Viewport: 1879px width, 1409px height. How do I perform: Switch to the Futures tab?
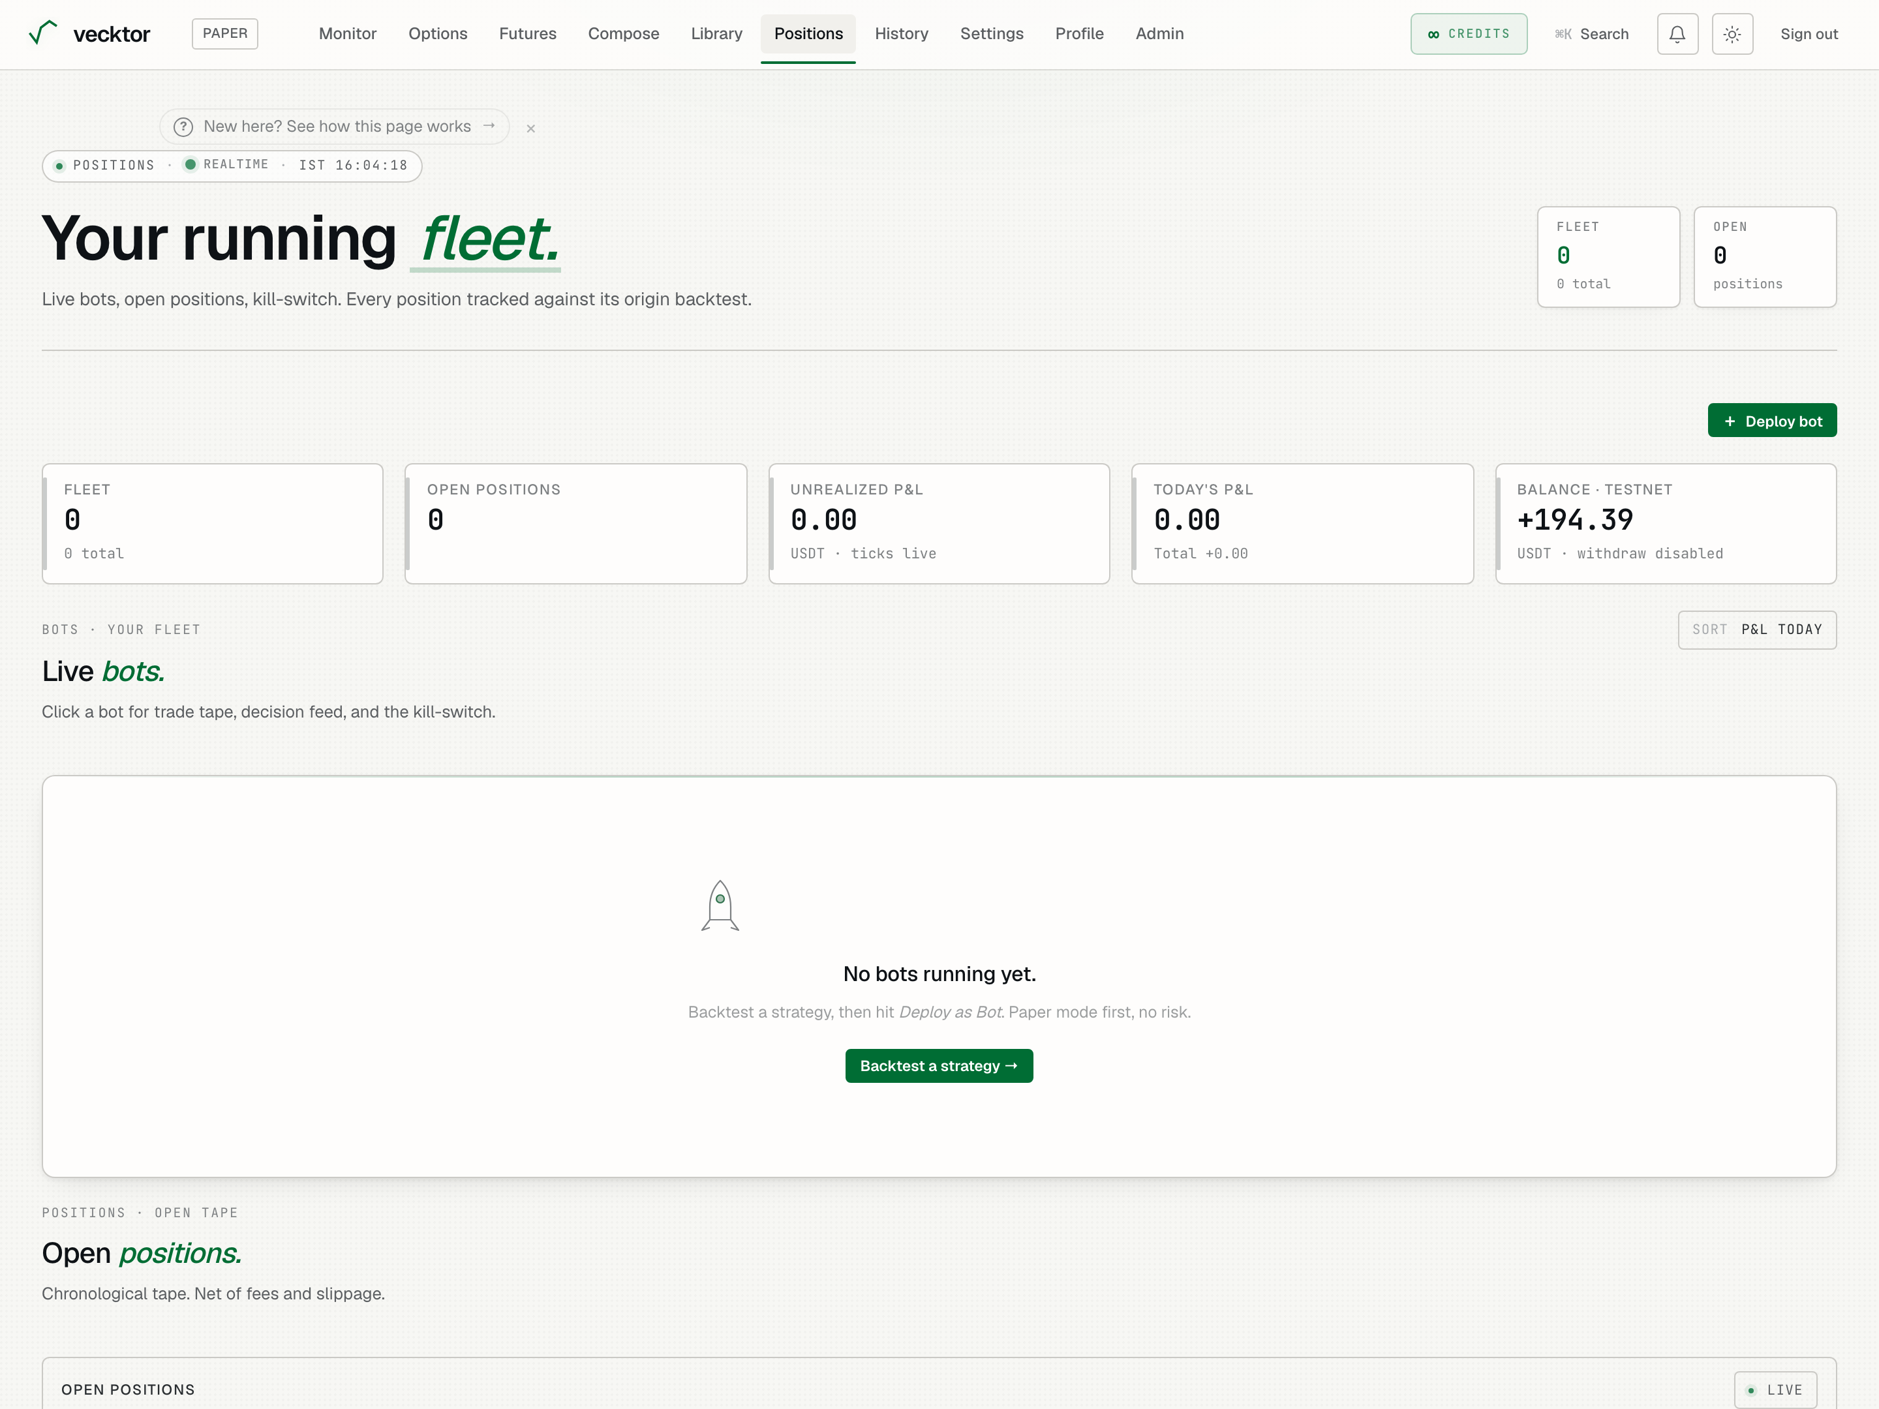528,34
